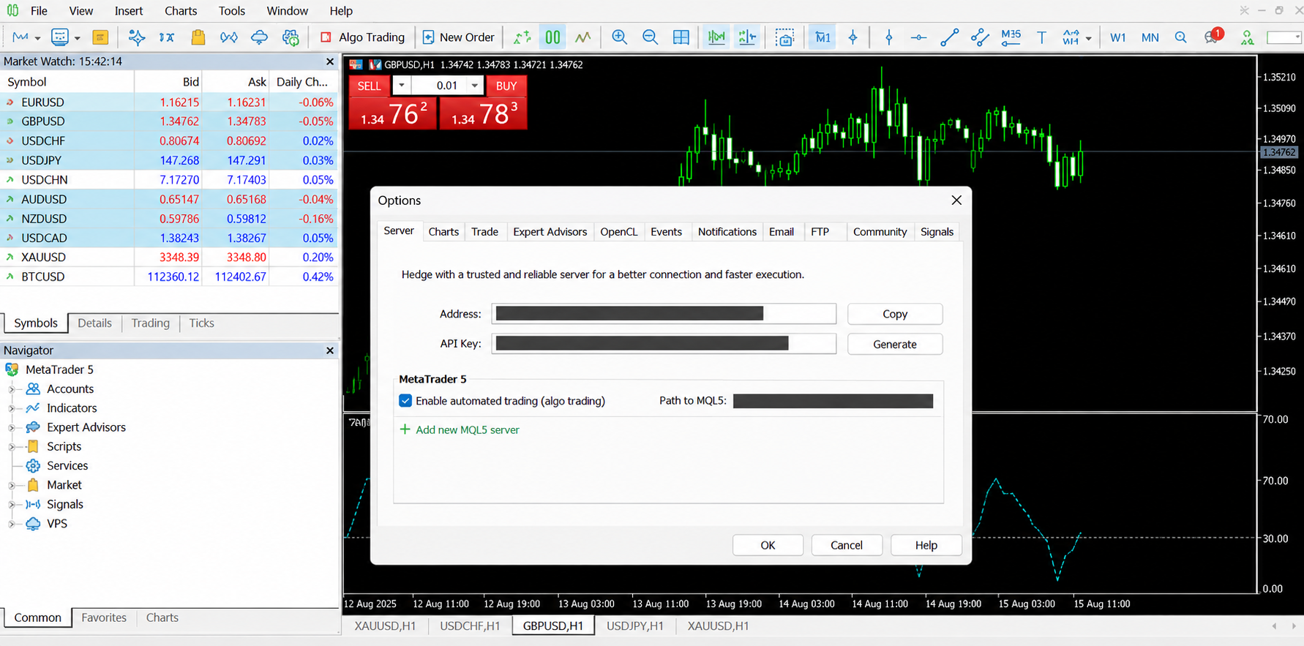
Task: Open the Charts menu
Action: coord(181,11)
